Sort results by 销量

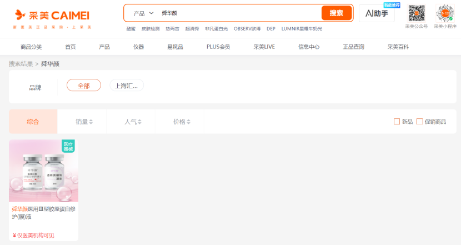click(84, 122)
